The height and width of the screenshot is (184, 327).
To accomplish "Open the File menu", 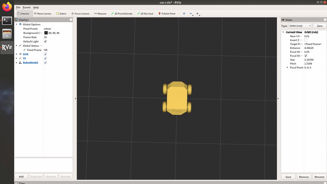I will click(x=18, y=7).
